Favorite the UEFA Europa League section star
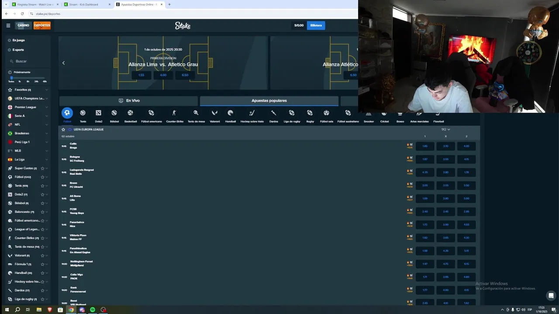 [63, 130]
